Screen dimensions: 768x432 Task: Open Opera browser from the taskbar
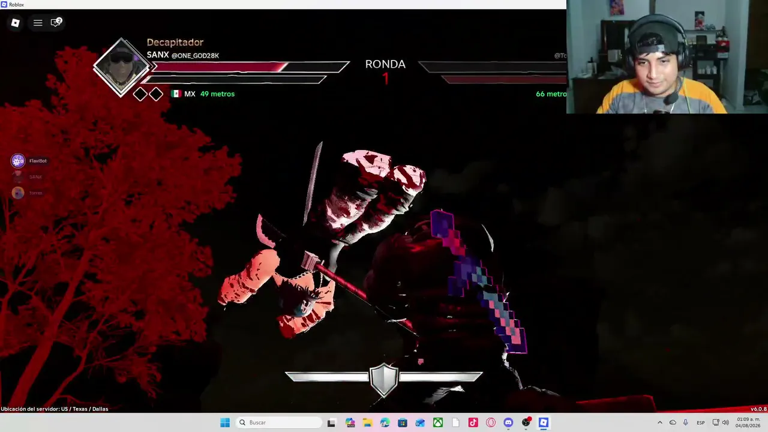tap(491, 422)
